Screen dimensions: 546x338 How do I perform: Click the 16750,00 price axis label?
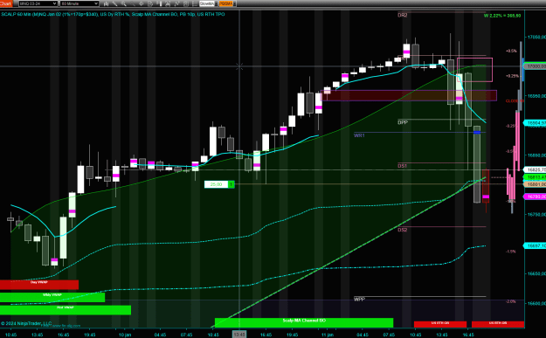pos(536,215)
